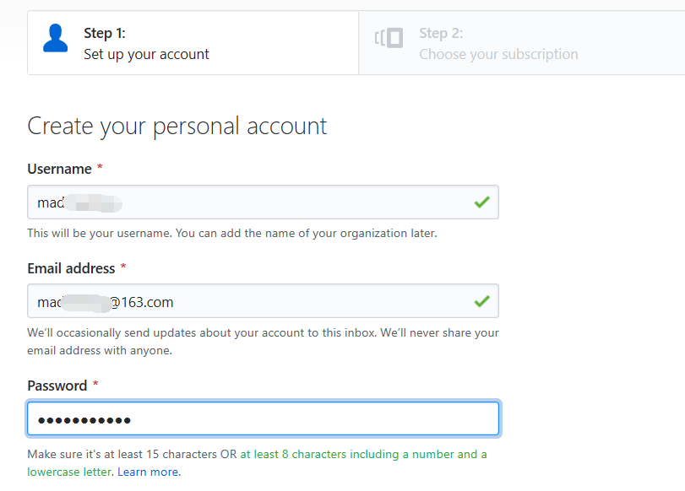Focus the Password input field
The height and width of the screenshot is (491, 685).
click(263, 419)
